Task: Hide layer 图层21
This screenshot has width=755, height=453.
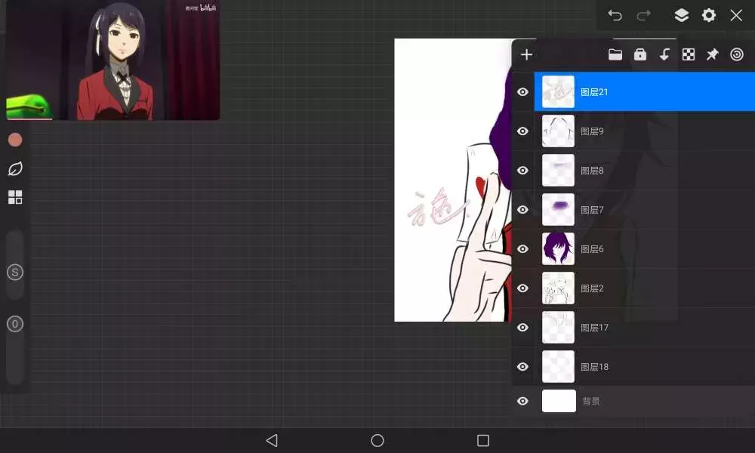Action: pyautogui.click(x=523, y=92)
